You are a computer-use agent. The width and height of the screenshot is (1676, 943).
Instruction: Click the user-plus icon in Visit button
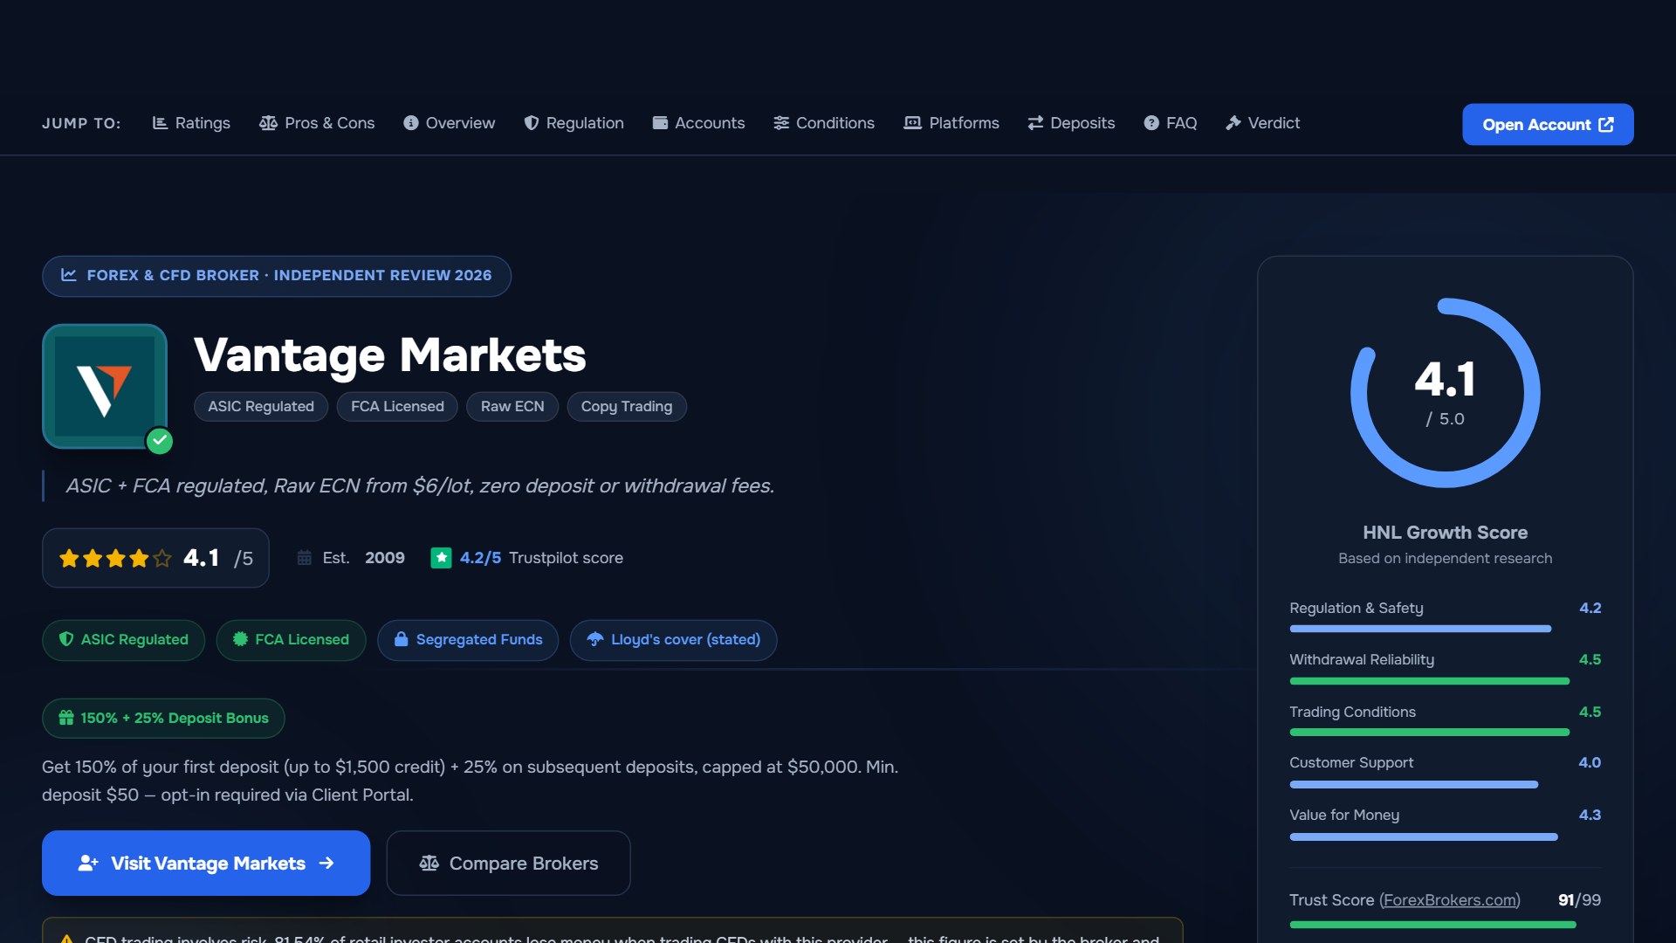[x=88, y=863]
